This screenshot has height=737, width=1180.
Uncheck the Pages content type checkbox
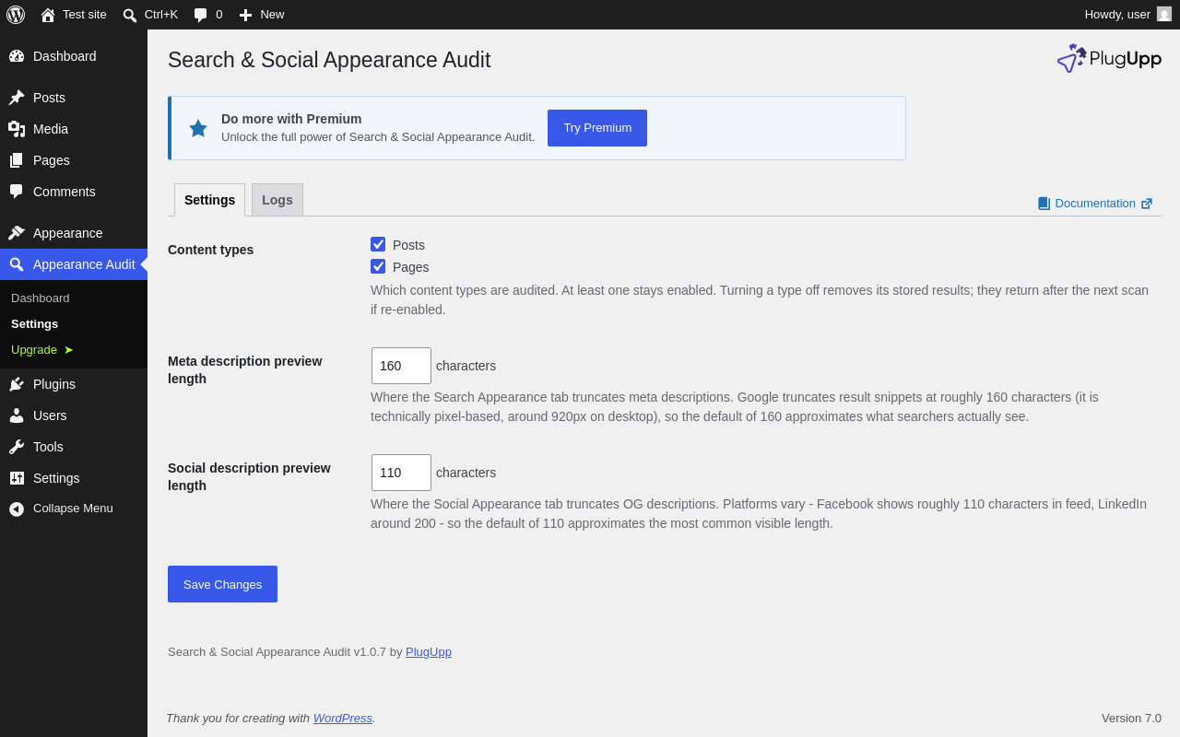(x=378, y=266)
